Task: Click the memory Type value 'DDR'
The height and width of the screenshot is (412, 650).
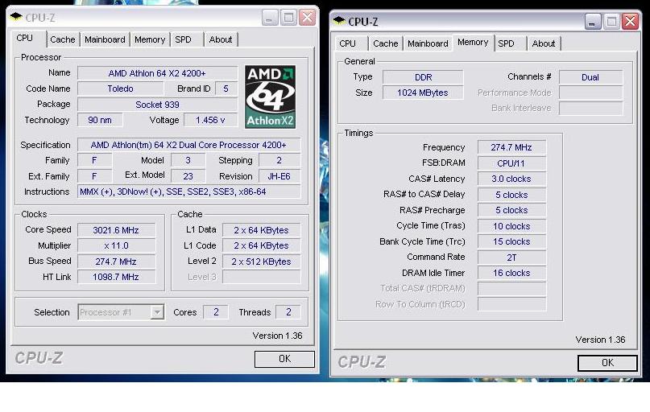Action: (423, 77)
